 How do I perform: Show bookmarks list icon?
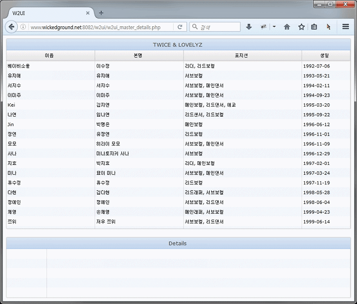314,27
